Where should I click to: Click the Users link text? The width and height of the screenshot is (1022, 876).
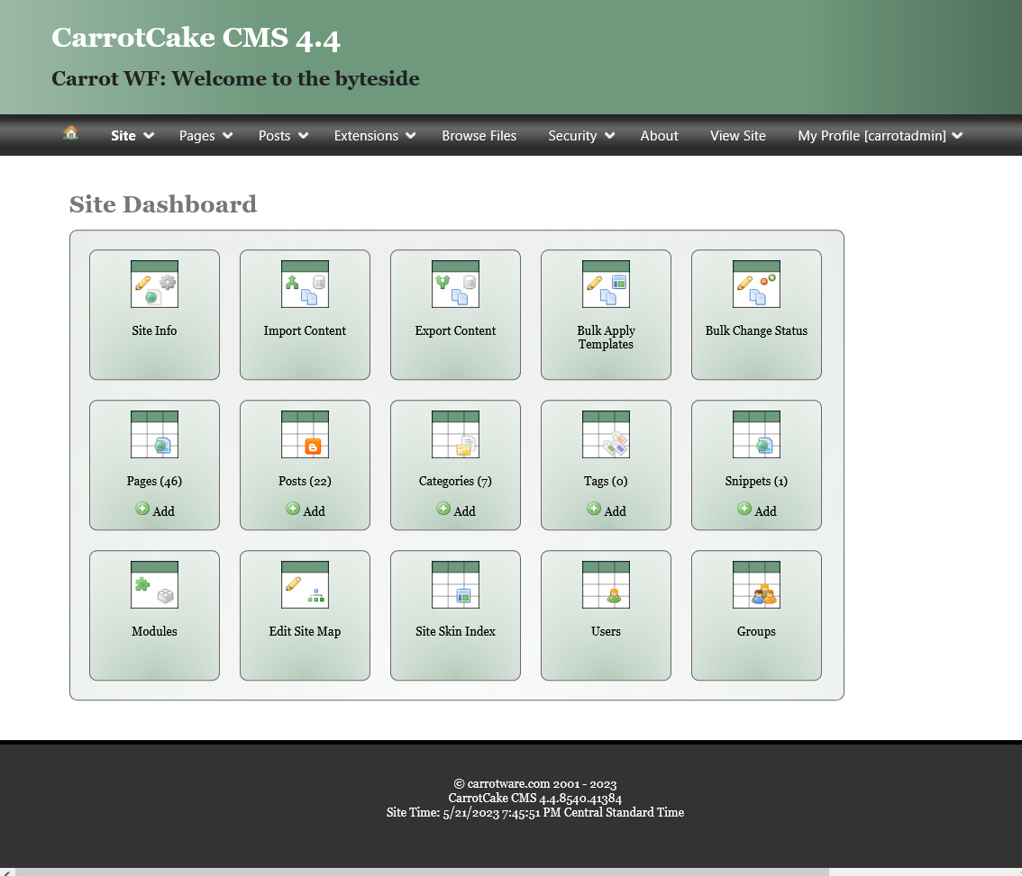point(607,631)
